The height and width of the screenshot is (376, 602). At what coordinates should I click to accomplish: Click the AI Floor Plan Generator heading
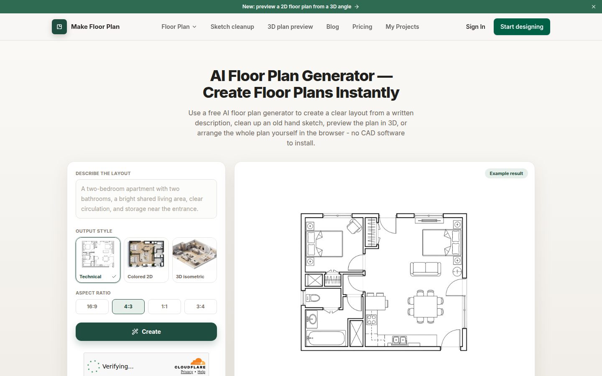pyautogui.click(x=301, y=84)
